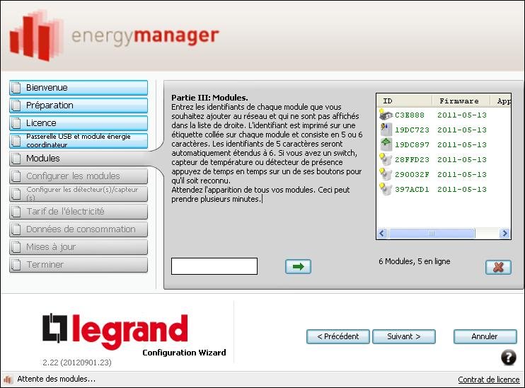Open Passerelle USB et module énergie coordinateur step
This screenshot has height=388, width=525.
tap(79, 141)
